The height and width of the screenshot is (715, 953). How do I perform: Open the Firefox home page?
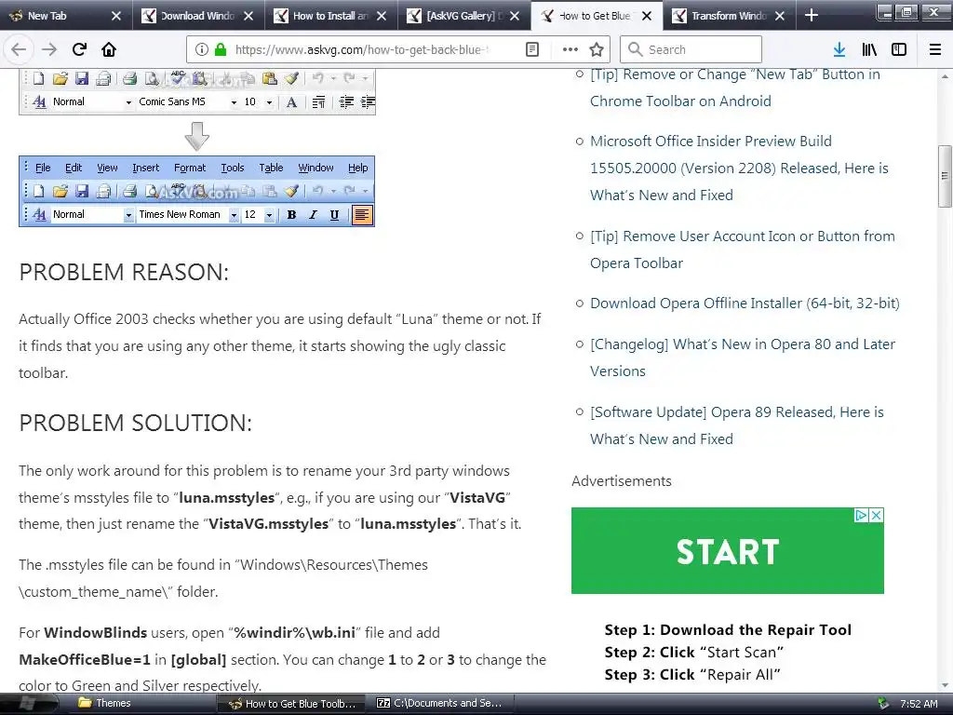pos(109,50)
